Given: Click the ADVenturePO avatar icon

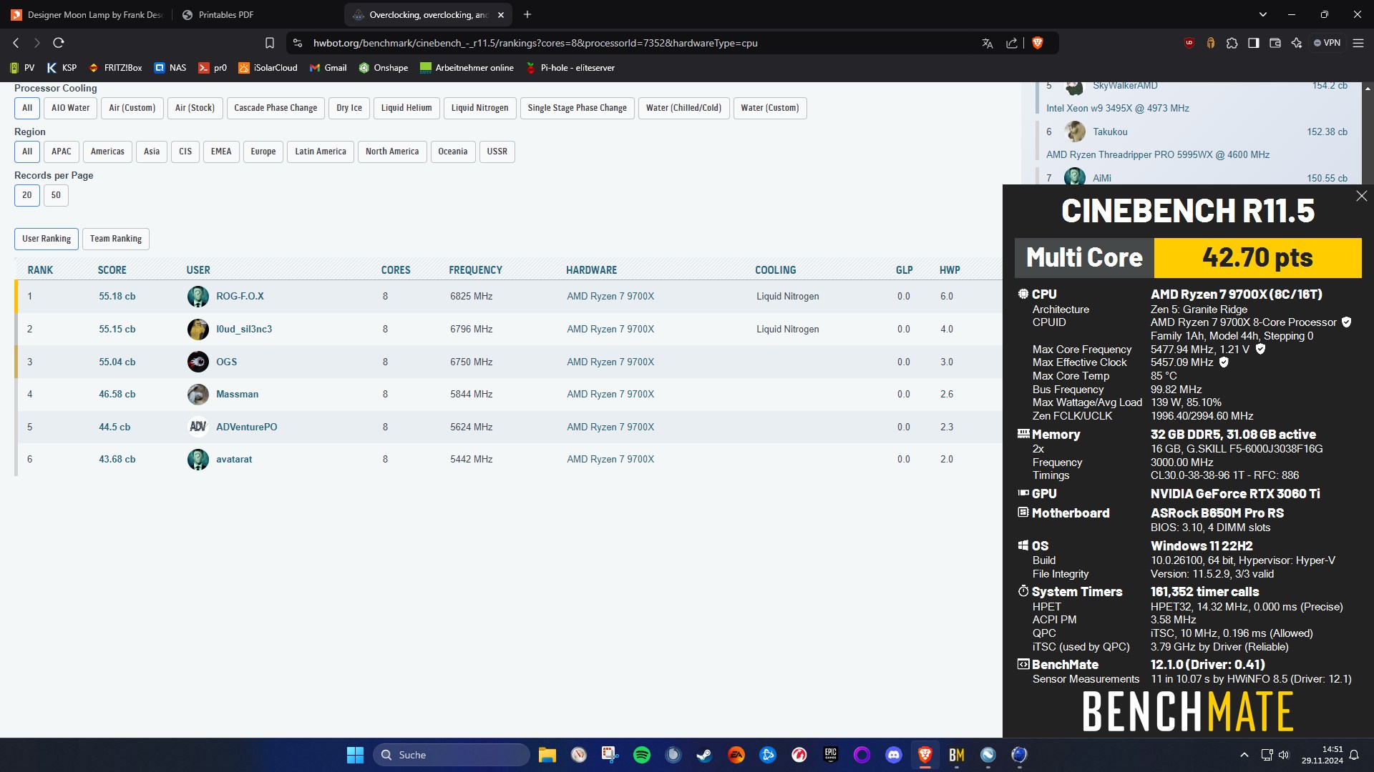Looking at the screenshot, I should pos(198,427).
